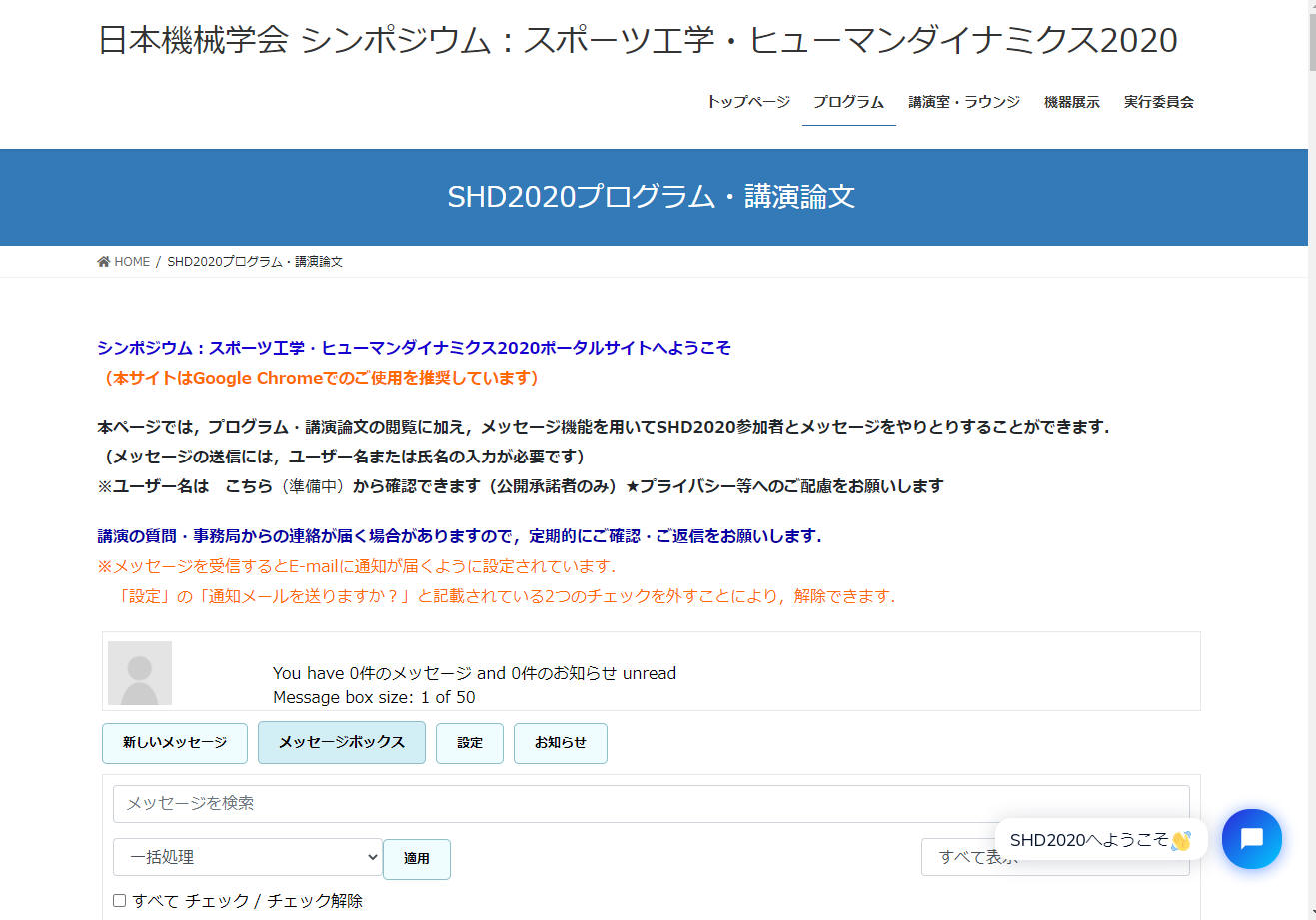Click the user avatar placeholder image
The width and height of the screenshot is (1316, 920).
coord(140,673)
